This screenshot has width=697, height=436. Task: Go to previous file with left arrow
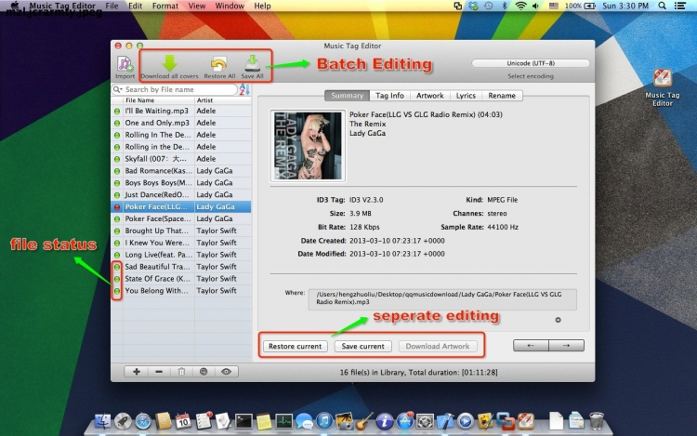[531, 345]
